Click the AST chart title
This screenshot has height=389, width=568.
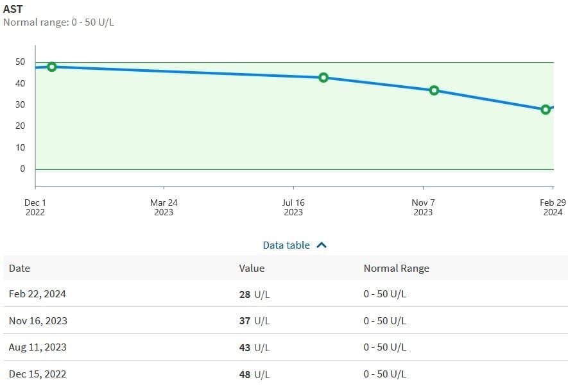pyautogui.click(x=13, y=10)
